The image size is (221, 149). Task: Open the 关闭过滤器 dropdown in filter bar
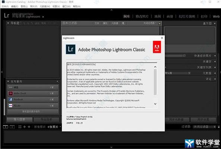coord(150,23)
